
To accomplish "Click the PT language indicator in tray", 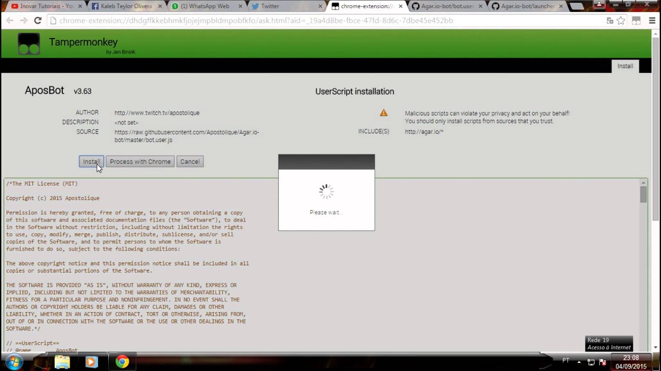I will point(566,360).
